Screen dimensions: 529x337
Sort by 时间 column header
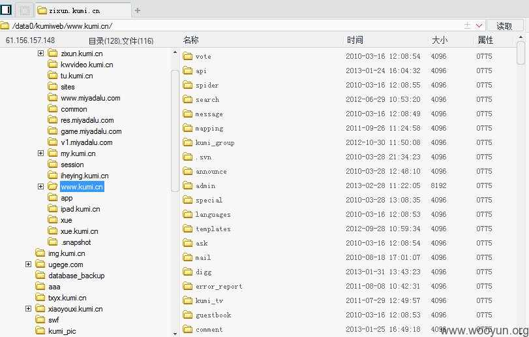pyautogui.click(x=355, y=40)
